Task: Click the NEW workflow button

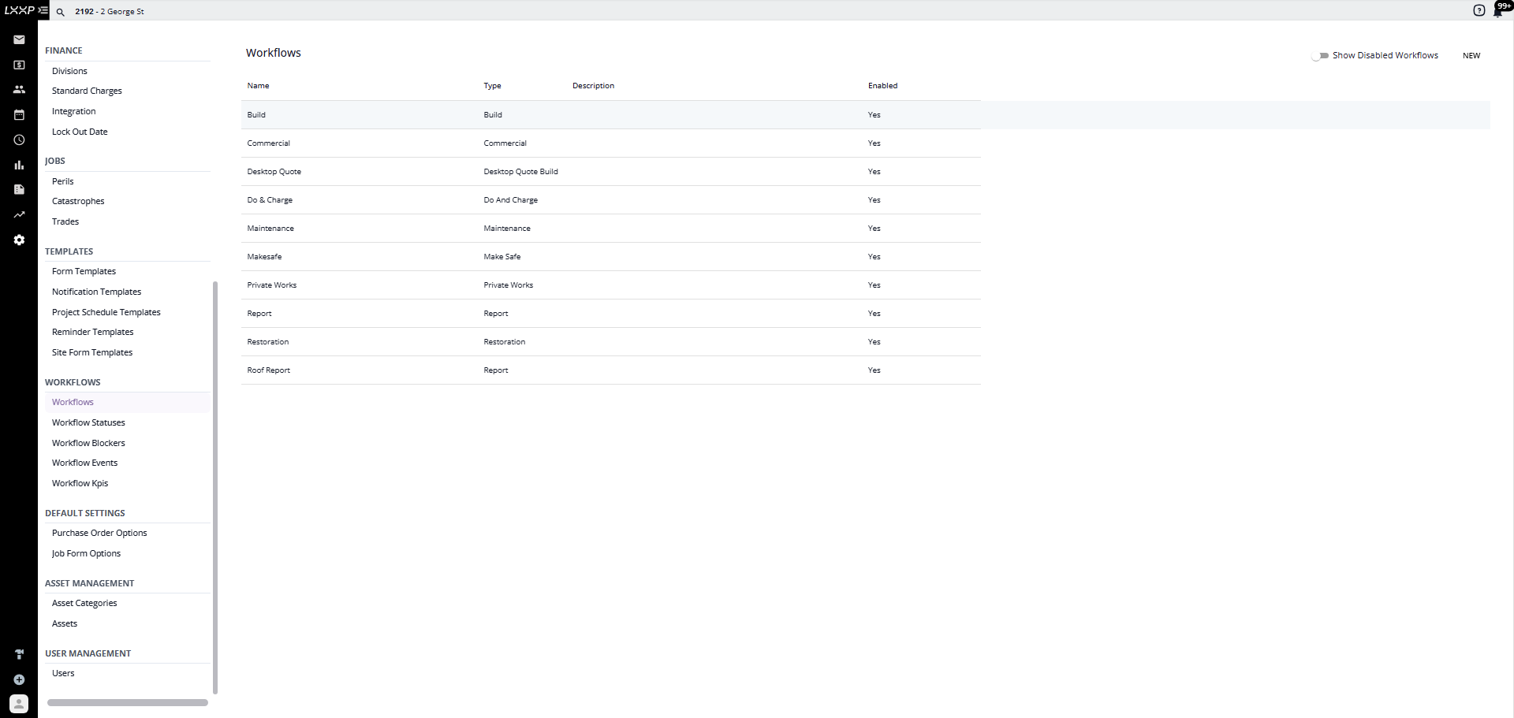Action: point(1471,56)
